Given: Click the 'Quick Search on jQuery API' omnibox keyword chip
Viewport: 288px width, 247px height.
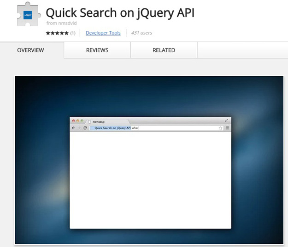Looking at the screenshot, I should (111, 128).
